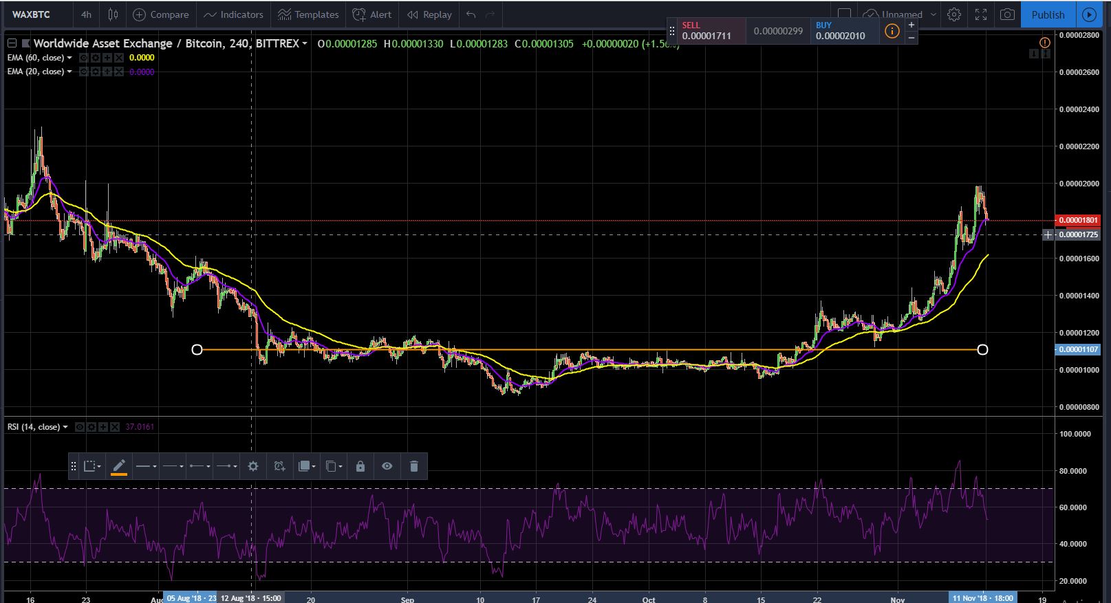Toggle visibility of the selected drawing

click(387, 466)
